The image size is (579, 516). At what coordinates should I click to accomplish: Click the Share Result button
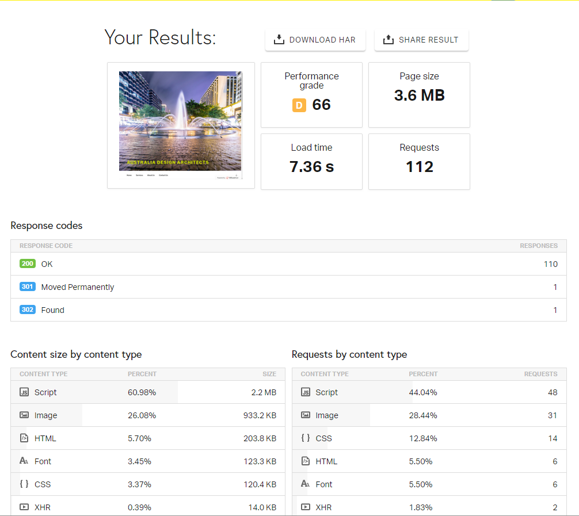(x=421, y=40)
